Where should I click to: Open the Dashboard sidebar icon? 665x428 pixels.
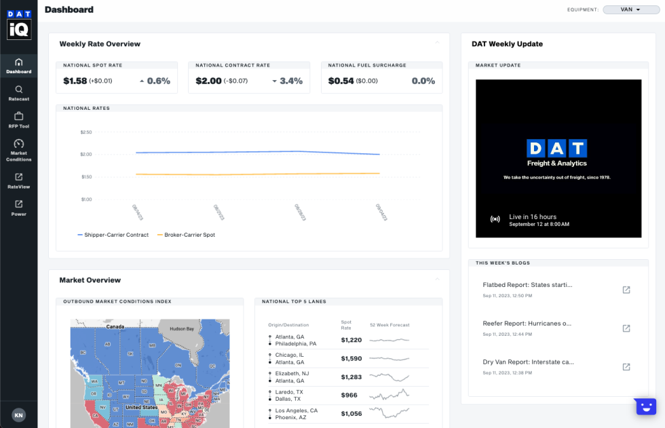pos(18,62)
